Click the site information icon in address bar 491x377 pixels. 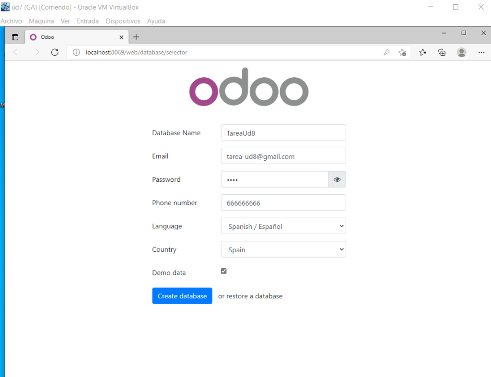click(x=76, y=52)
